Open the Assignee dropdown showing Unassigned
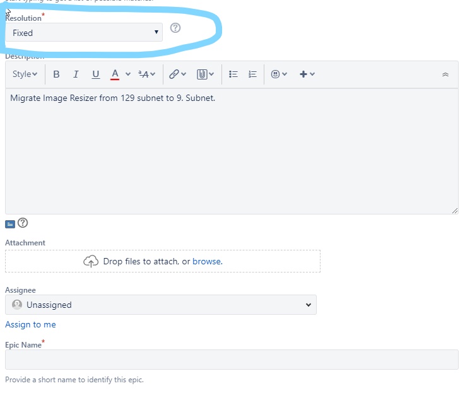The height and width of the screenshot is (393, 465). (x=161, y=305)
